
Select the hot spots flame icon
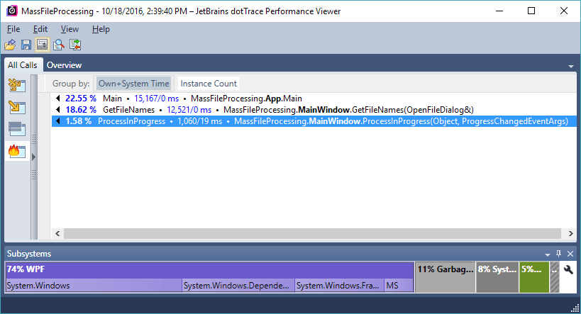click(x=17, y=151)
